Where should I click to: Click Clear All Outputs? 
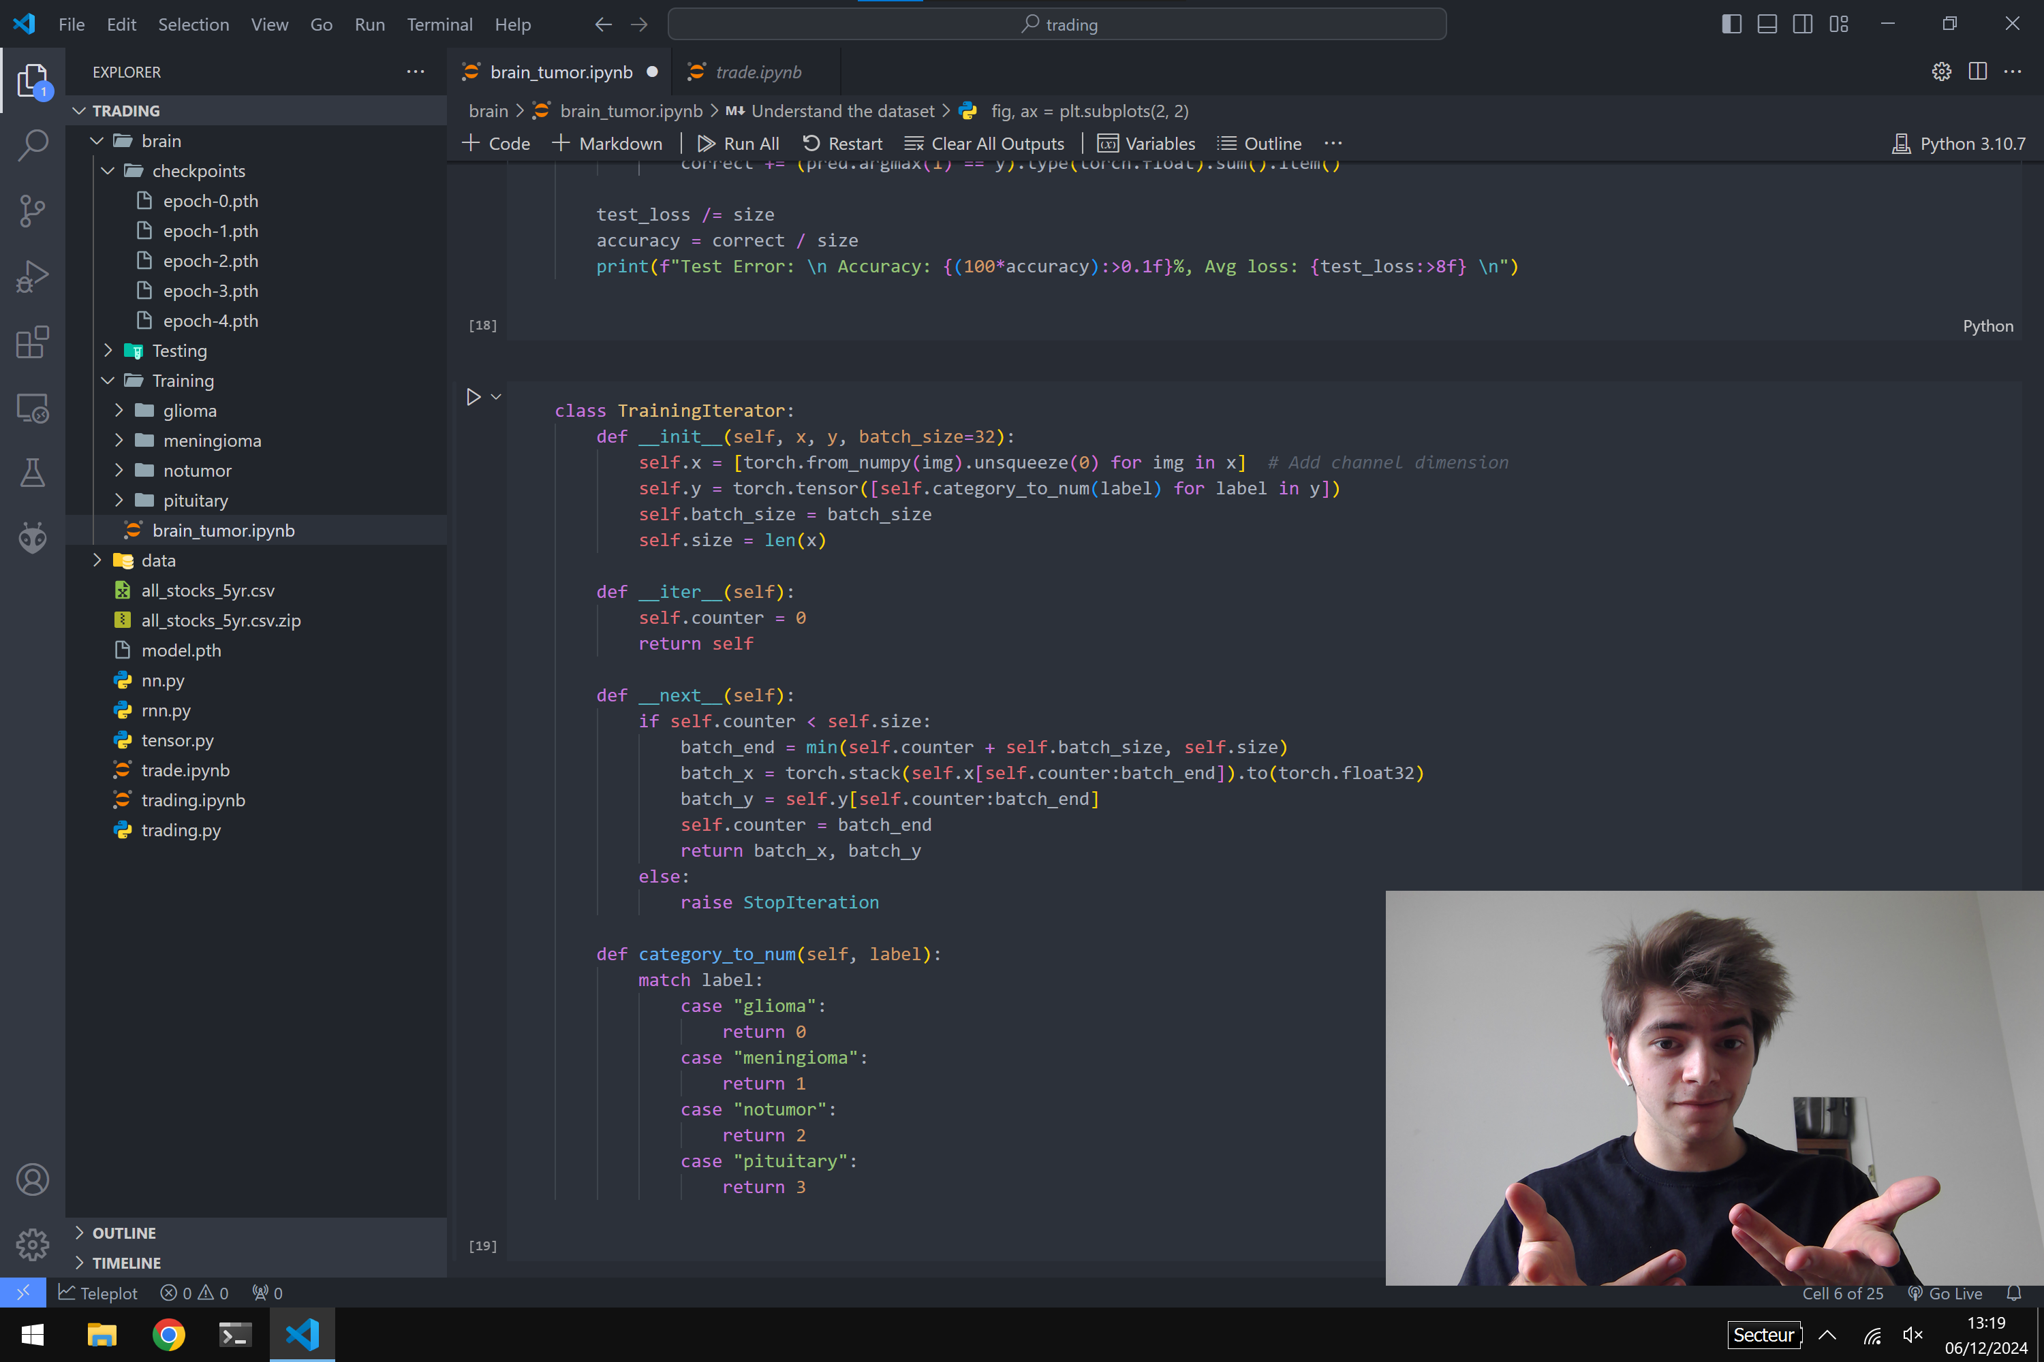click(984, 143)
